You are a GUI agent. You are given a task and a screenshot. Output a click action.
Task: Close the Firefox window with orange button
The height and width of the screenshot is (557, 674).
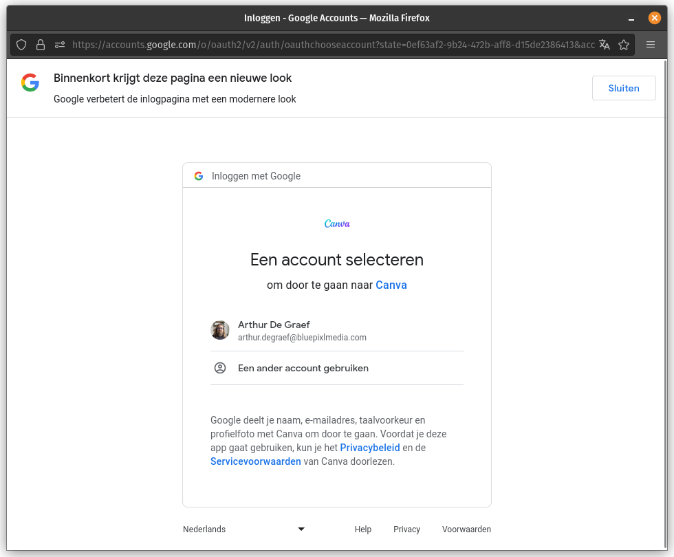654,18
